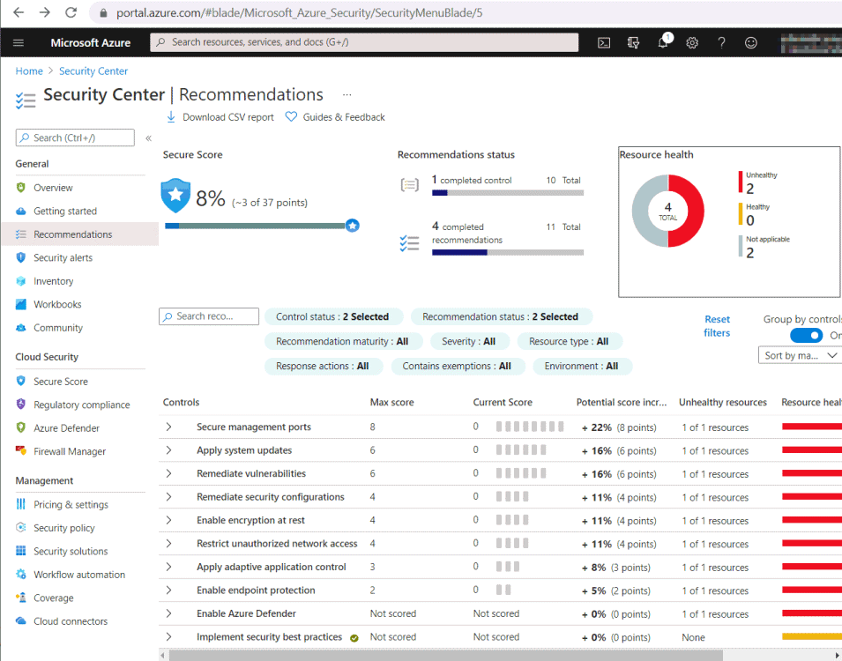Click the Resource health donut chart
The height and width of the screenshot is (661, 842).
click(667, 211)
